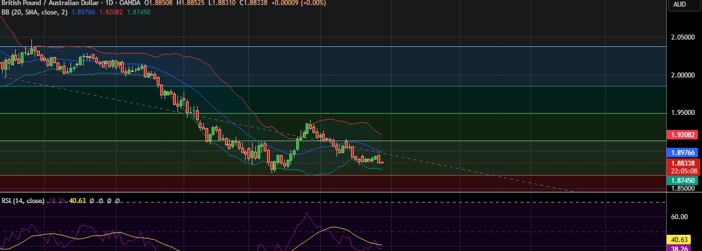702x251 pixels.
Task: Click the green 1.87450 value in BB legend
Action: pyautogui.click(x=139, y=12)
